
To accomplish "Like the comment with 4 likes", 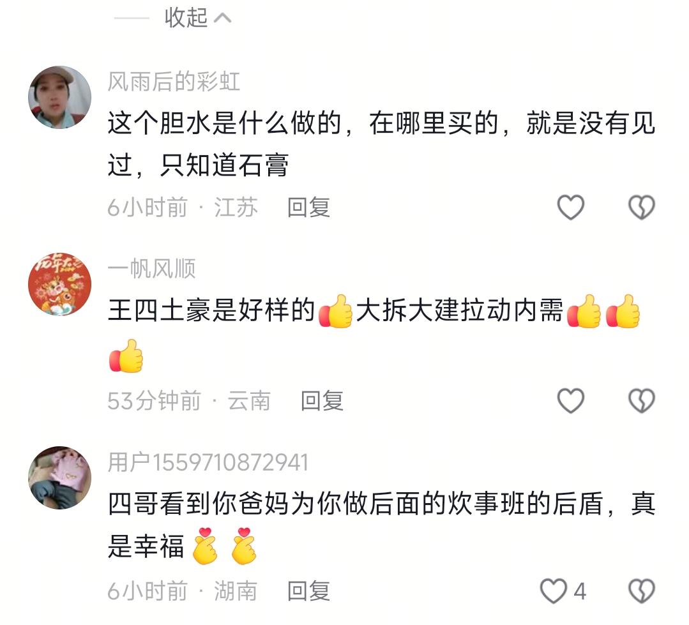I will [553, 591].
